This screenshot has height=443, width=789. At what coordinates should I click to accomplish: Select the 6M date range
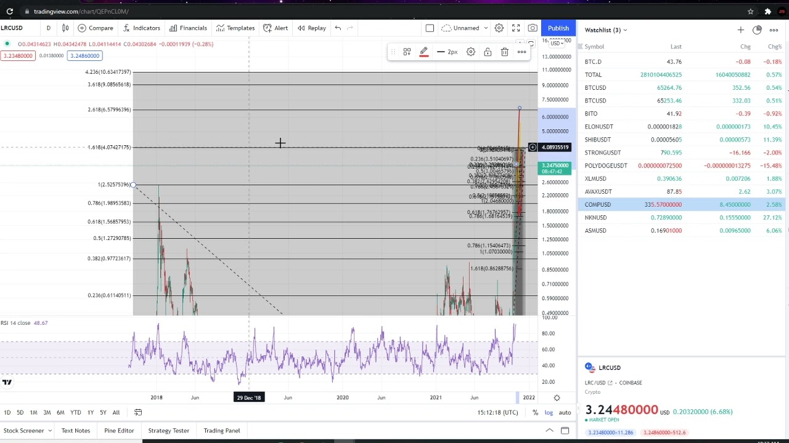[60, 413]
